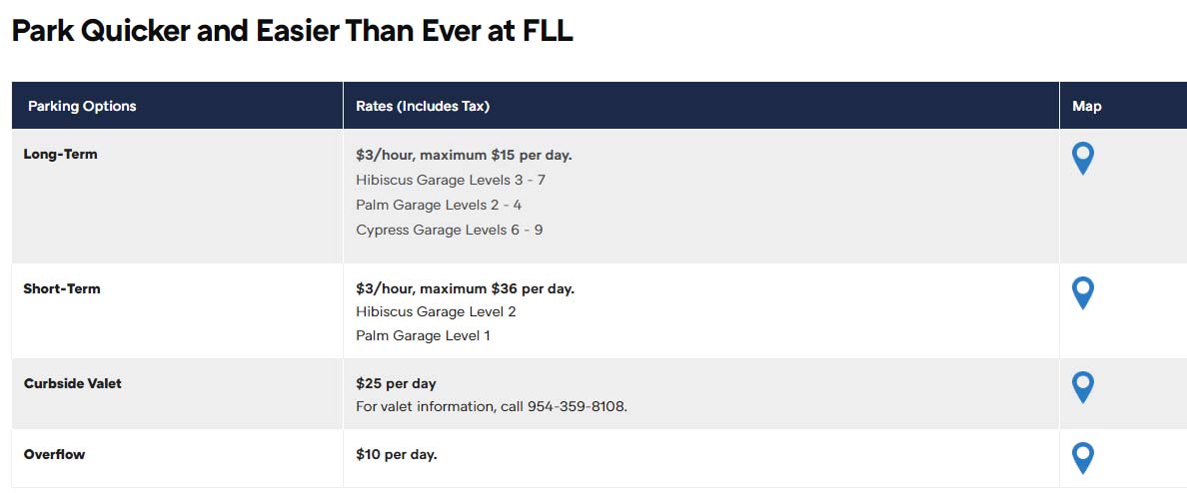Click 'Cypress Garage Levels 6 - 9' text
This screenshot has height=493, width=1187.
click(449, 230)
